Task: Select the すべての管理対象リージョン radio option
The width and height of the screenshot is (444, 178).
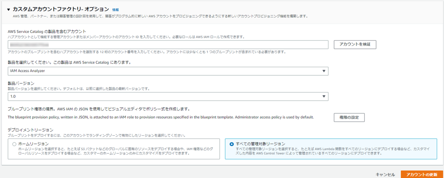Action: 232,144
